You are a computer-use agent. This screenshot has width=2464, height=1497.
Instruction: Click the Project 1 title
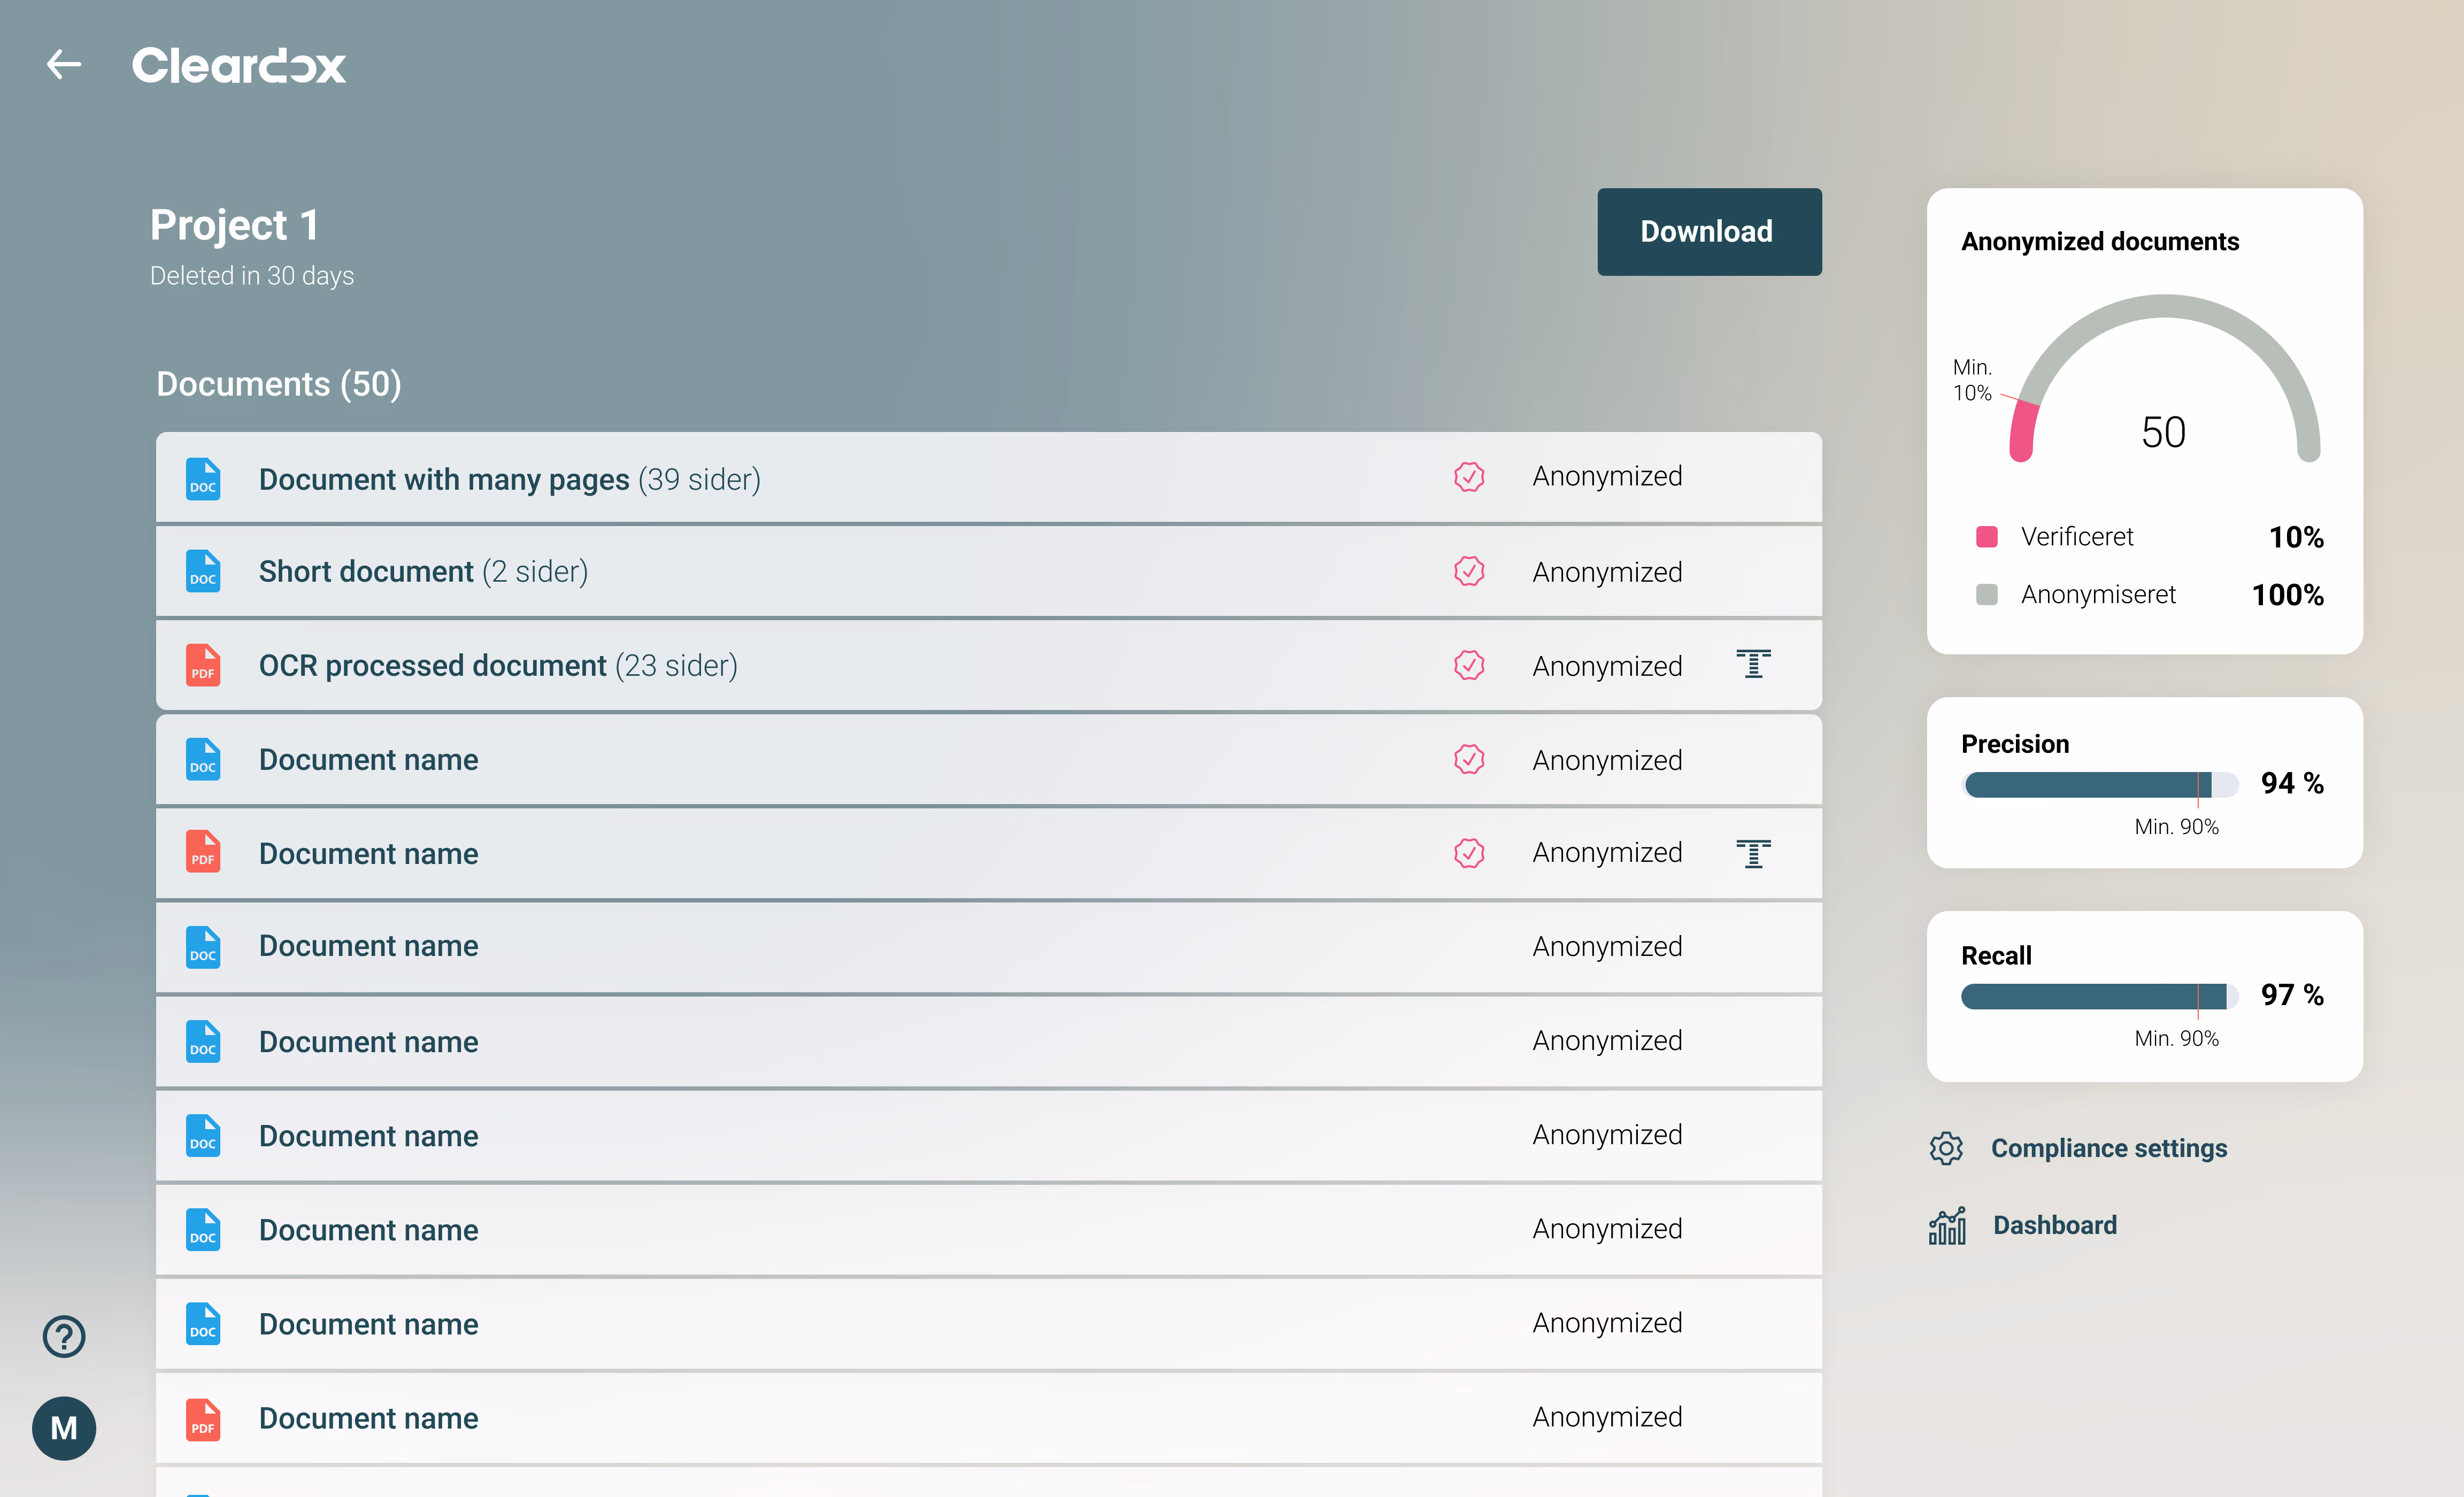point(235,225)
